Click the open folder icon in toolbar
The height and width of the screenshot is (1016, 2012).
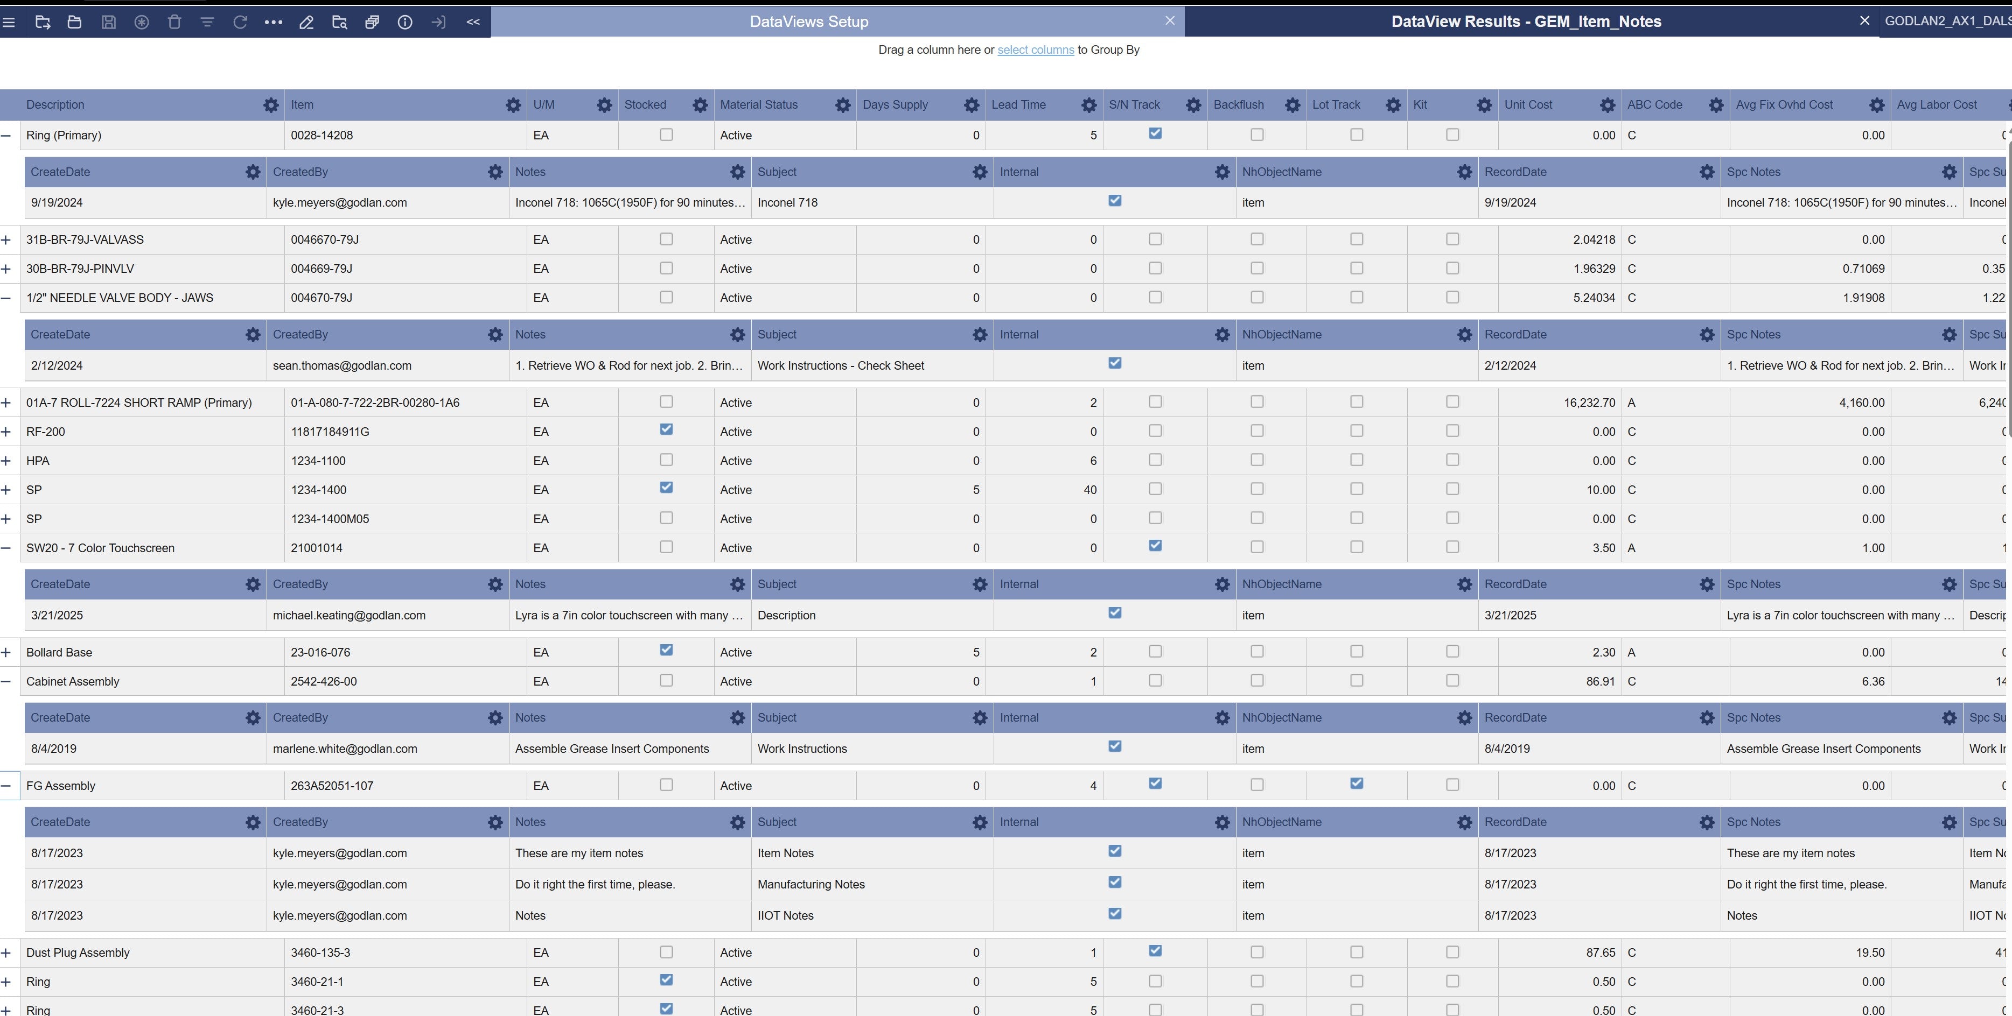75,22
